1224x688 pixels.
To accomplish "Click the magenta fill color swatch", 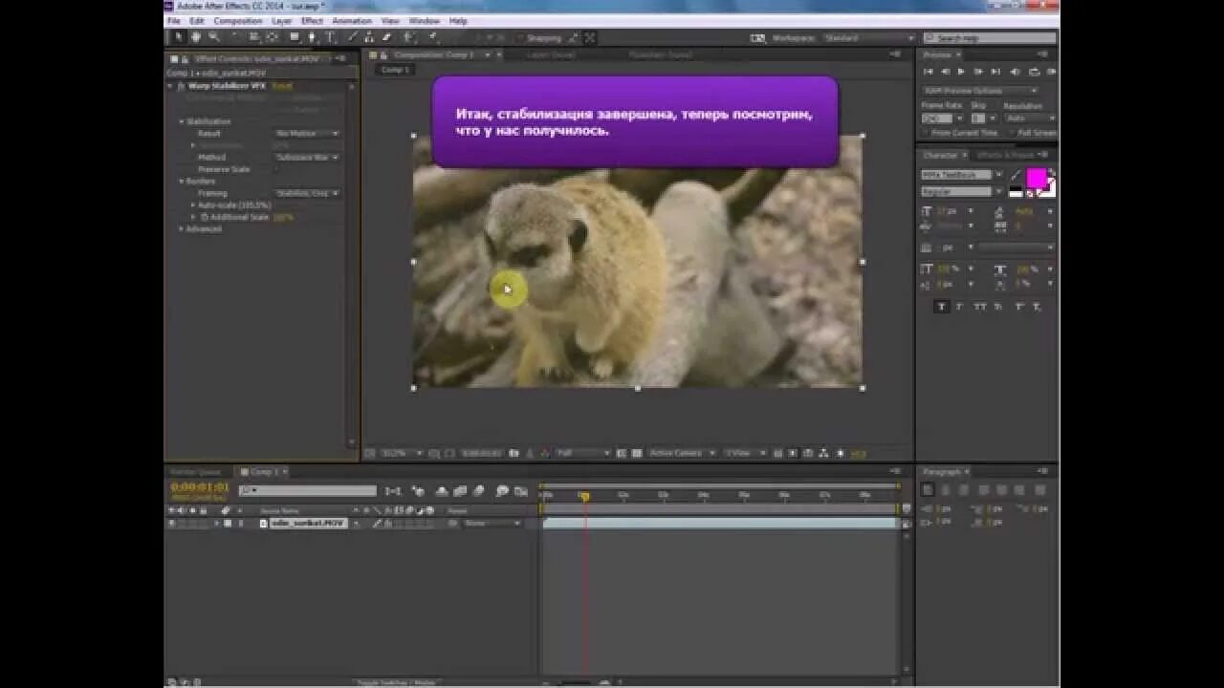I will click(x=1037, y=178).
